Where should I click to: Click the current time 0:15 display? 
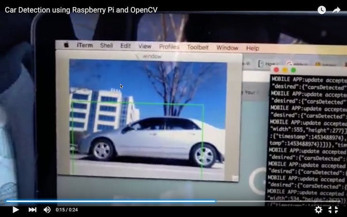60,210
